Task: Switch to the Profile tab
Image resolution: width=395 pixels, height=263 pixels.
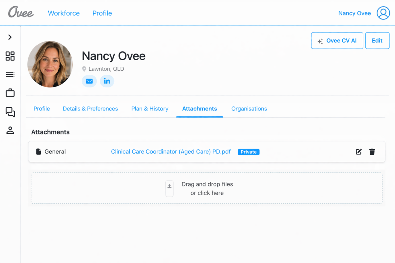Action: (x=42, y=109)
